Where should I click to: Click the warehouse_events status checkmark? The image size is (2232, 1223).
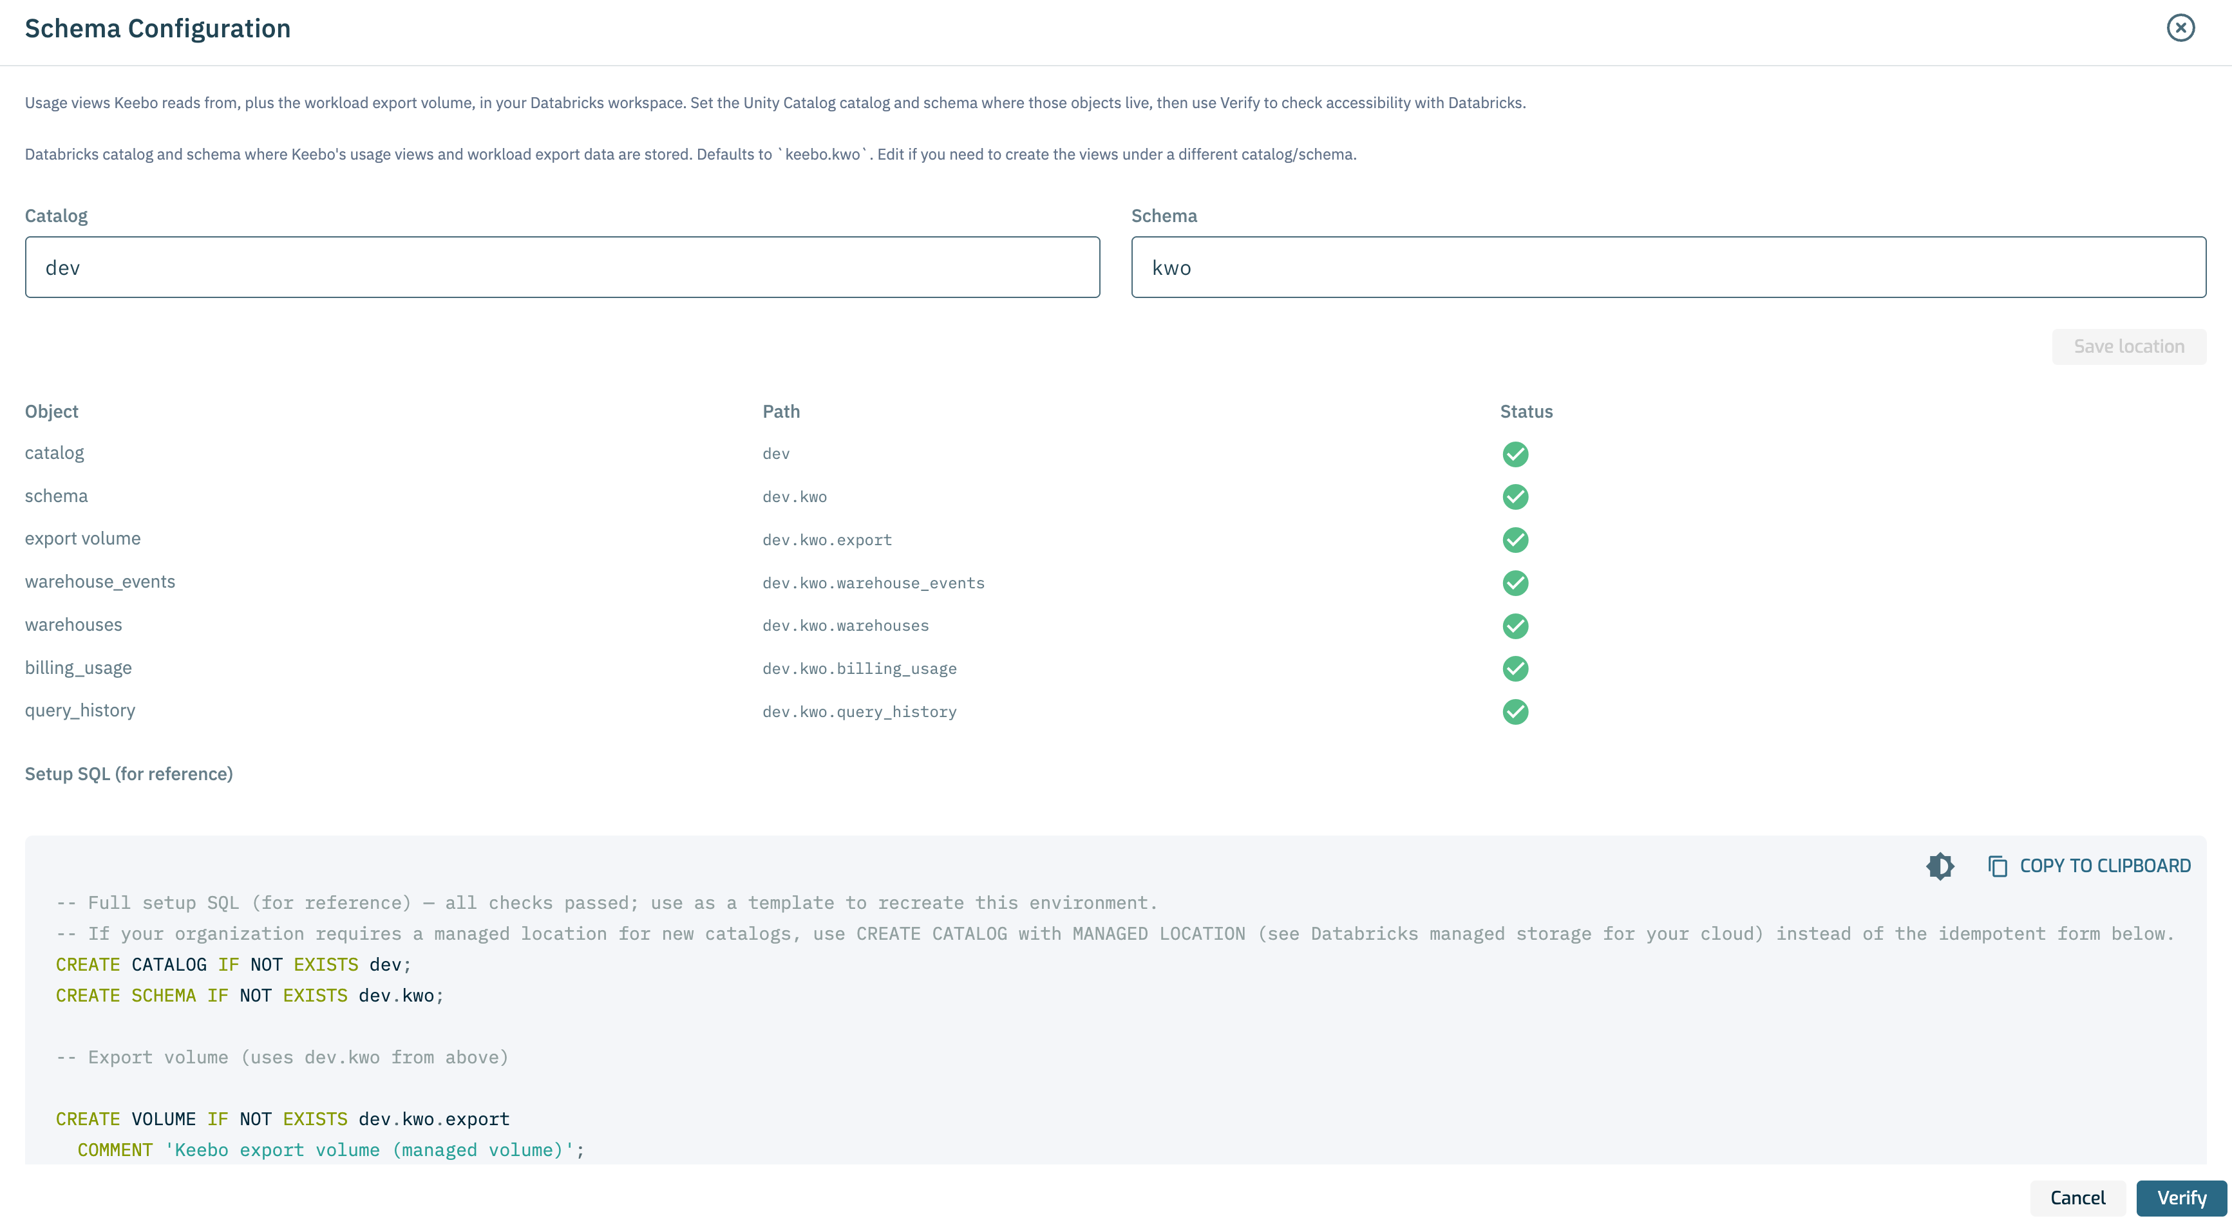(1515, 583)
